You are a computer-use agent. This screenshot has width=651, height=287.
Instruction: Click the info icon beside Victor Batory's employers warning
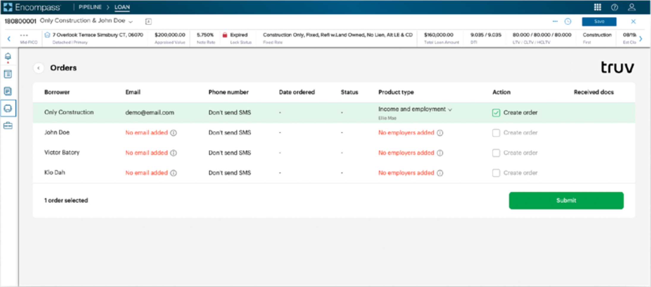[440, 153]
